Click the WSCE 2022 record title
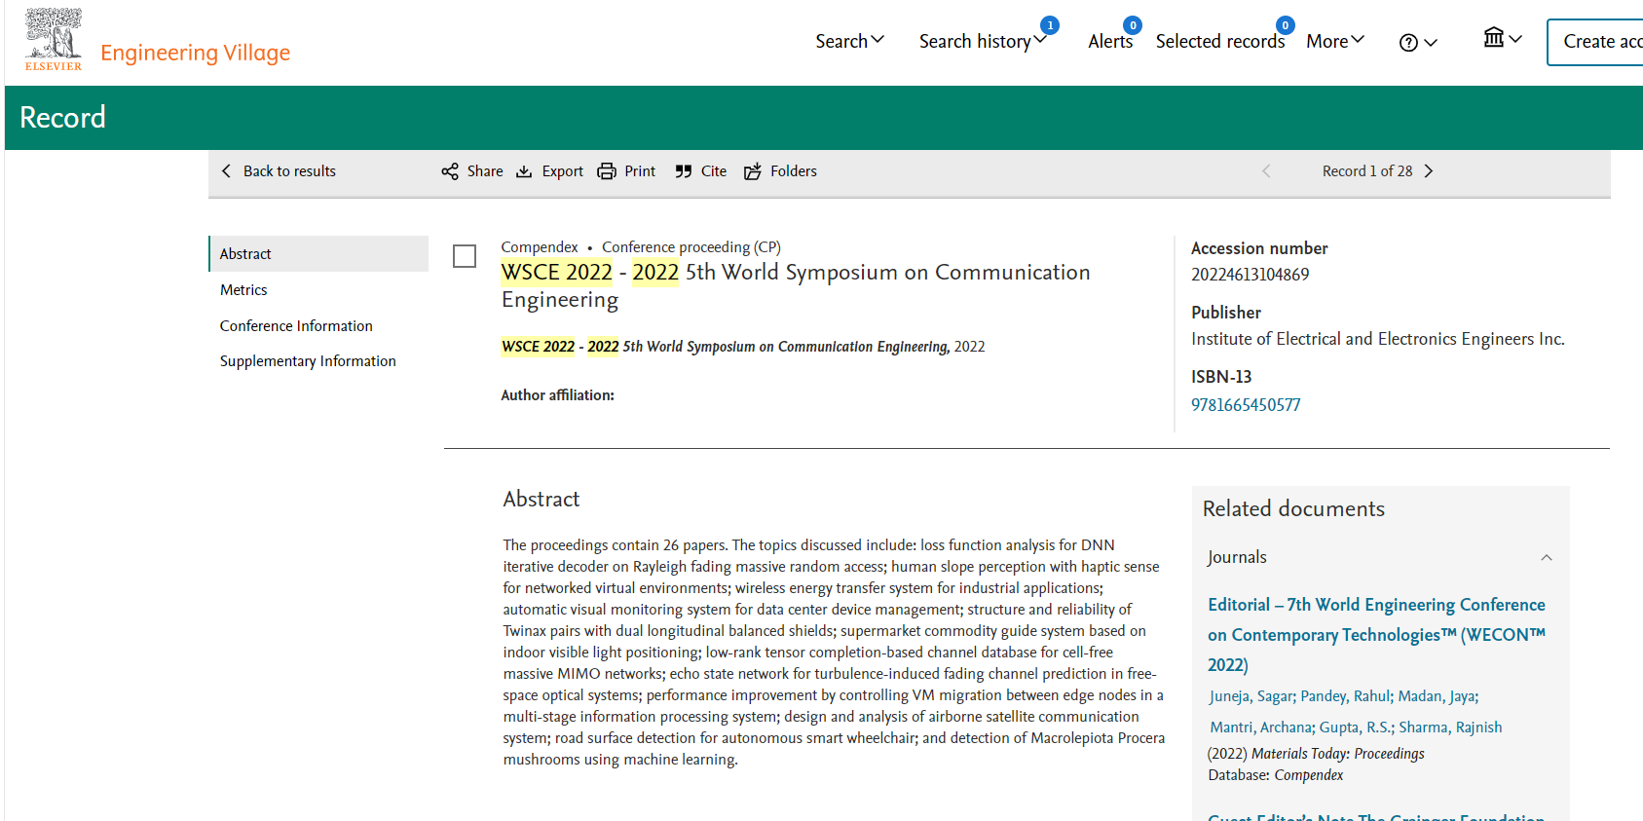The height and width of the screenshot is (821, 1643). point(796,285)
